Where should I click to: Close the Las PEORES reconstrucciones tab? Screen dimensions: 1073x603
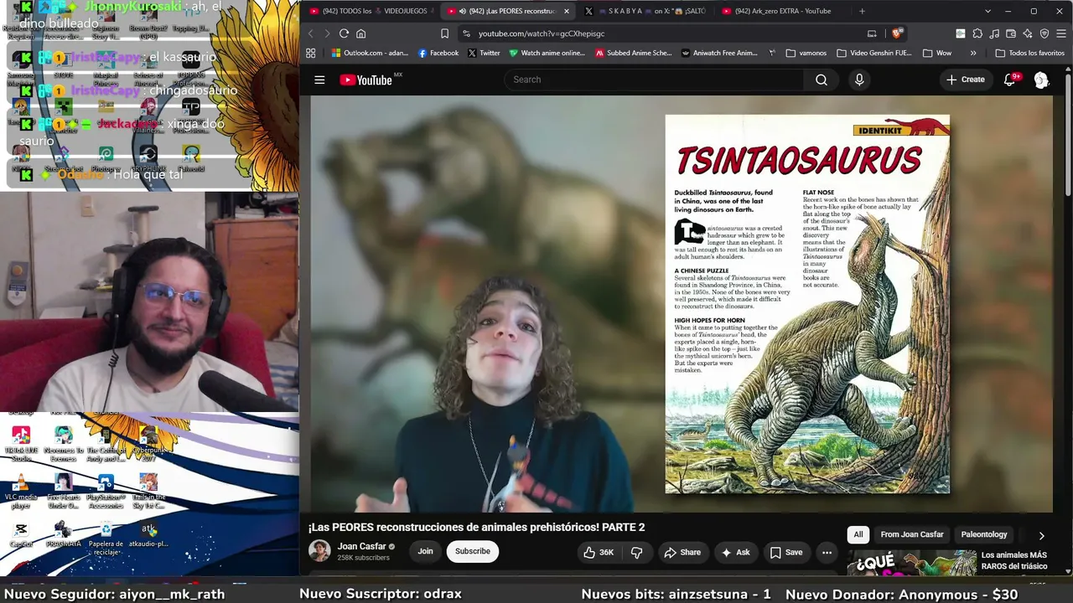coord(567,11)
